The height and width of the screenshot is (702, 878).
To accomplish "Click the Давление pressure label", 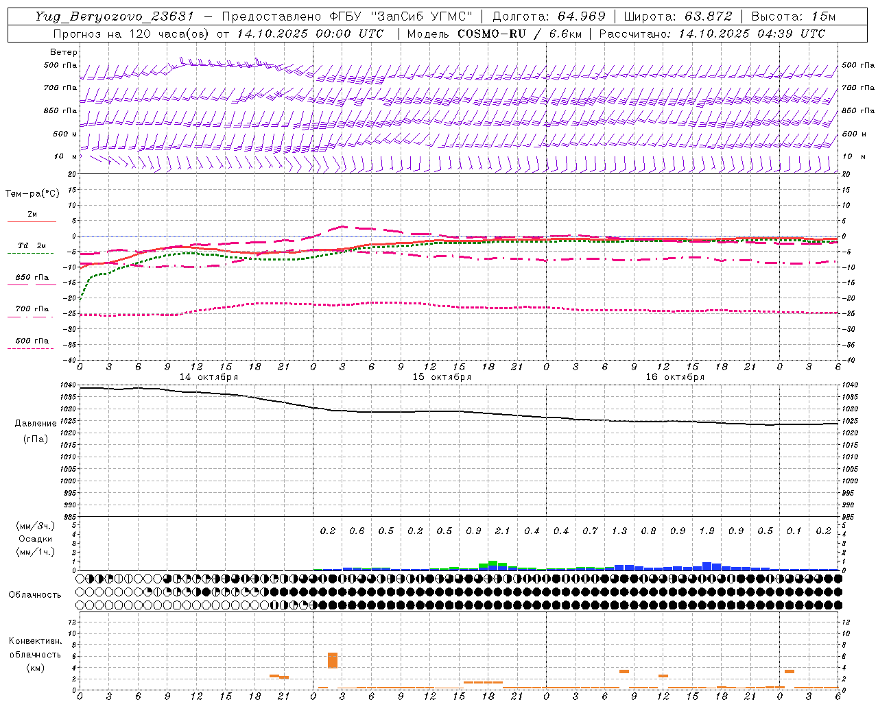I will [36, 424].
